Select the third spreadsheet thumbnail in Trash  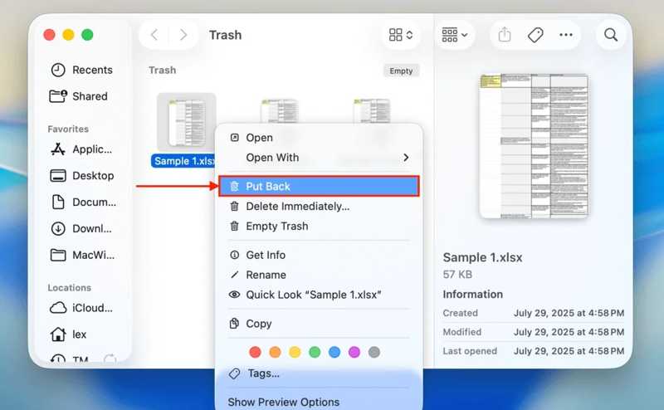pyautogui.click(x=372, y=111)
